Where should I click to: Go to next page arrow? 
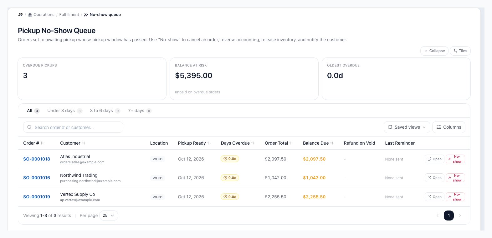pos(460,216)
